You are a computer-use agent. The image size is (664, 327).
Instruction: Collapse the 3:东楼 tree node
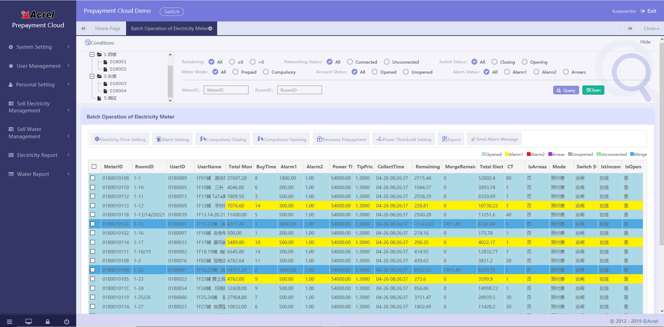coord(92,76)
